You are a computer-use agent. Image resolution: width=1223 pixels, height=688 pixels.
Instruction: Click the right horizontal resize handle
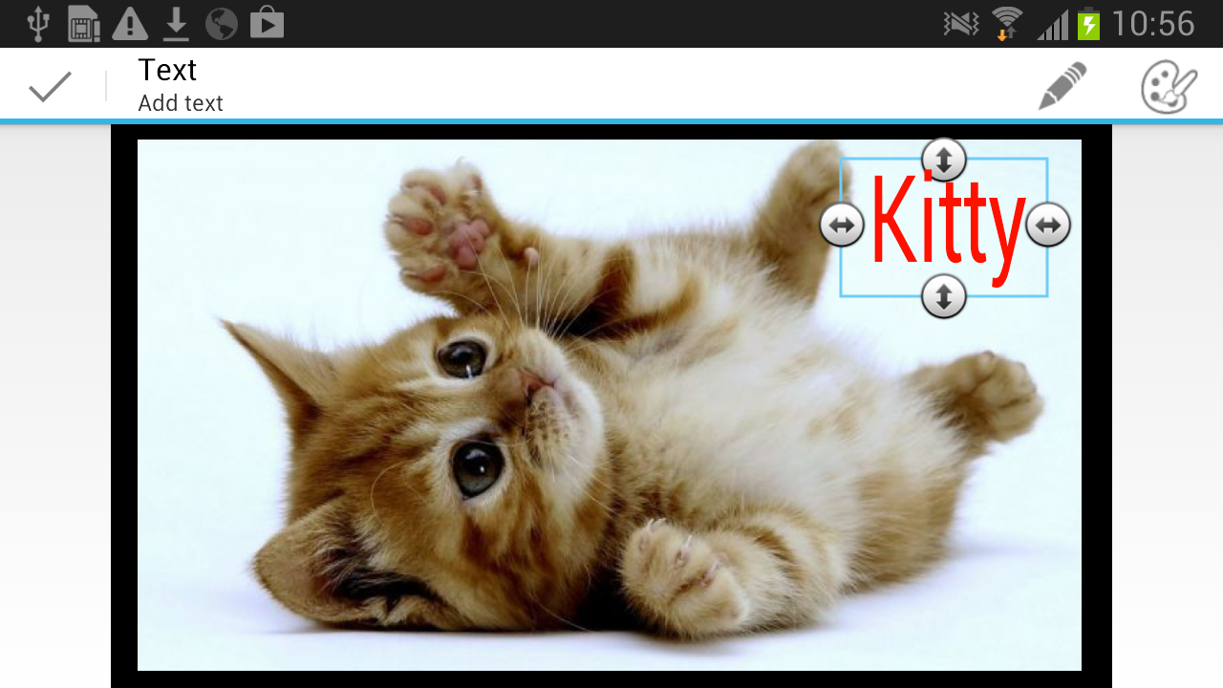(1048, 226)
